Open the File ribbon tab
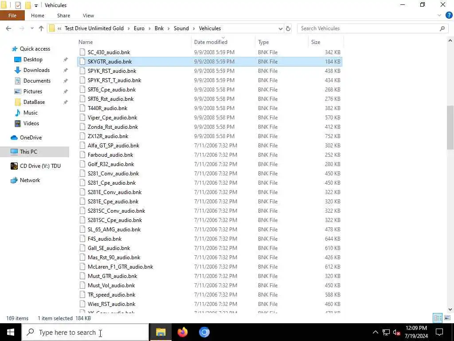 12,16
